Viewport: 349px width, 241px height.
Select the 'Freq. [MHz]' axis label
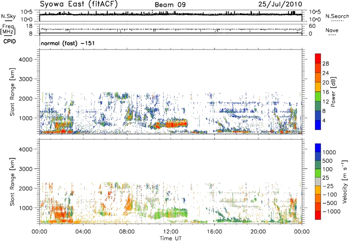8,30
